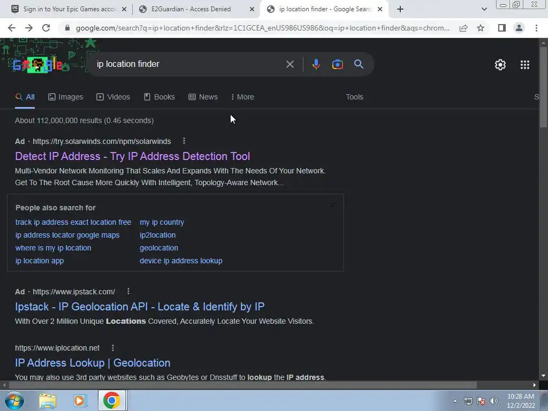Open the taskbar clock and date
The image size is (548, 411).
point(521,401)
